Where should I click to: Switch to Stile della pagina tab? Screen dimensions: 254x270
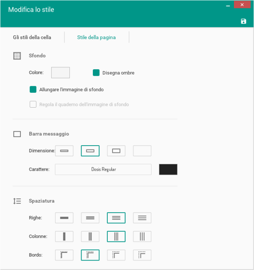96,37
